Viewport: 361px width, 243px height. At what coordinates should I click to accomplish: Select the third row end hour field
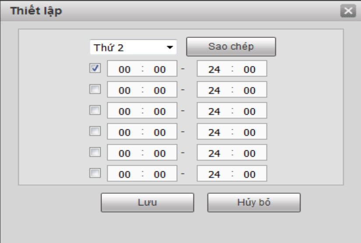[x=214, y=111]
